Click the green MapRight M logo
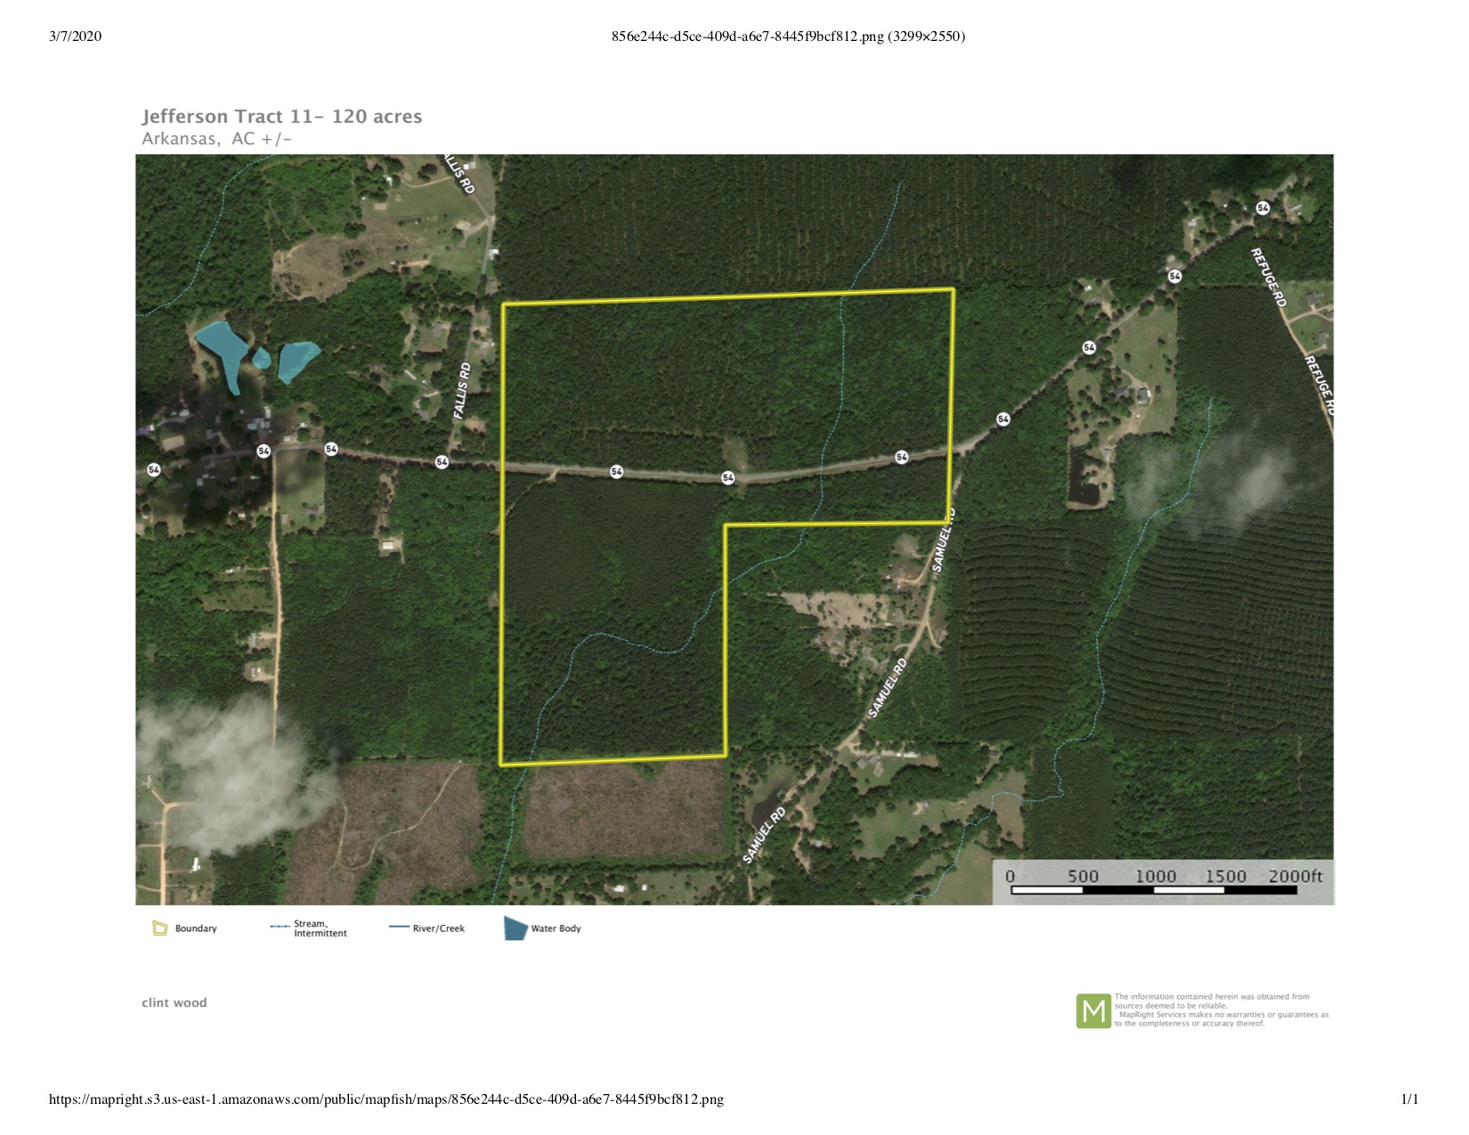Viewport: 1469px width, 1135px height. [x=1092, y=1011]
